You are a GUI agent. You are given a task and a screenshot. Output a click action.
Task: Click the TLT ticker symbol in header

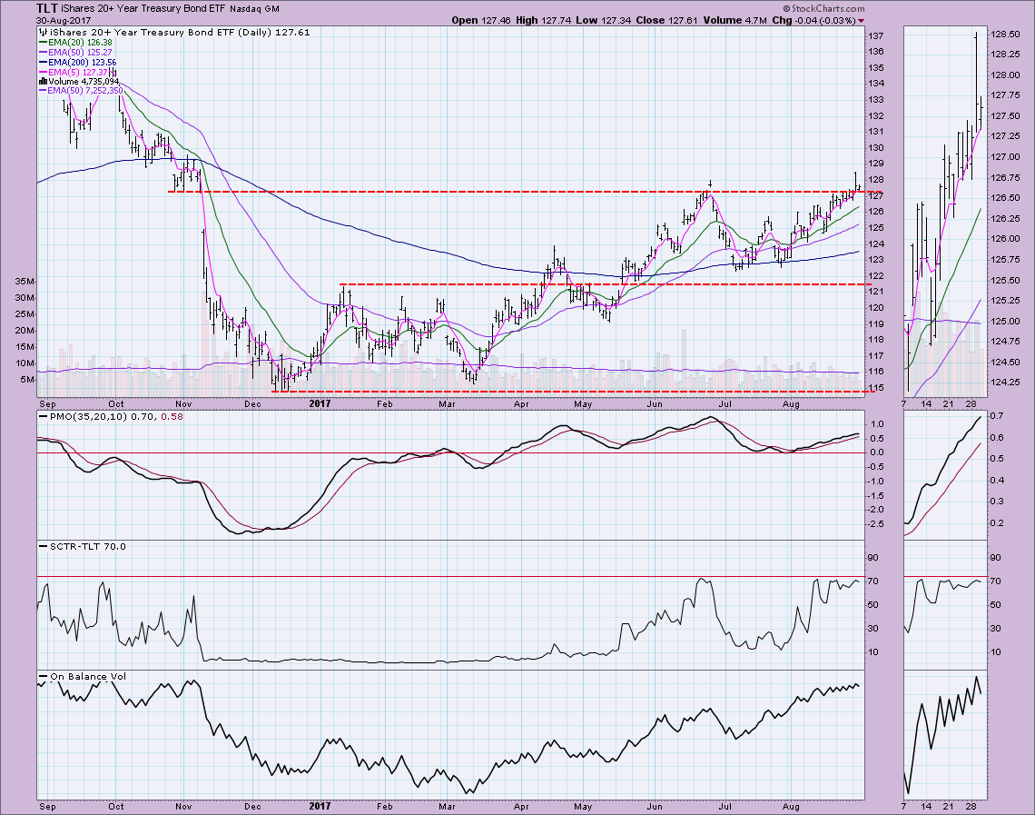pyautogui.click(x=47, y=8)
